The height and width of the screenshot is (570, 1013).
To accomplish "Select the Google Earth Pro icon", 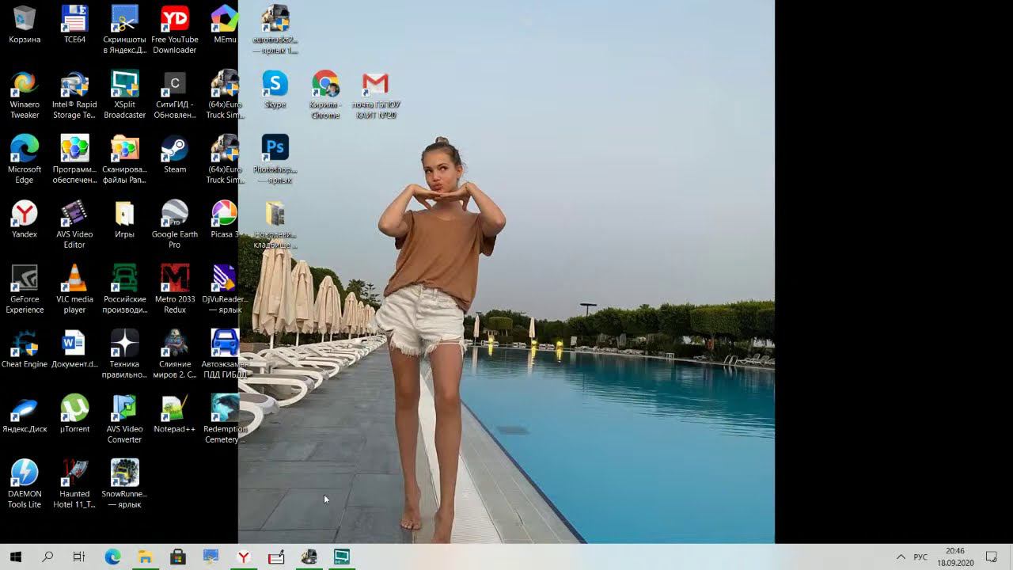I will point(174,214).
